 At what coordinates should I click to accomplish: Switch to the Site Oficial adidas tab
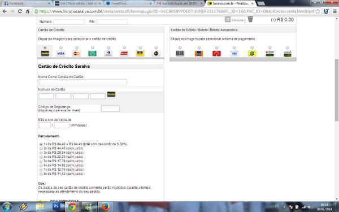click(77, 3)
